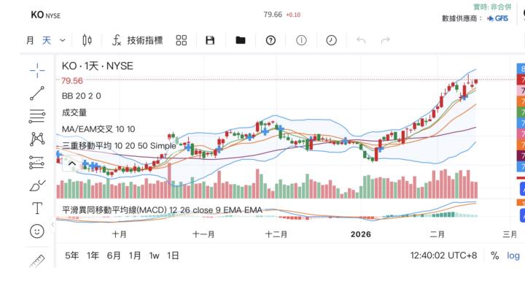
Task: Set chart range to 1月
Action: click(x=135, y=256)
